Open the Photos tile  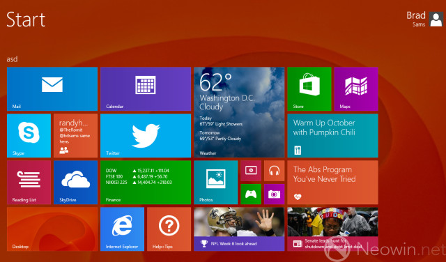pos(215,183)
